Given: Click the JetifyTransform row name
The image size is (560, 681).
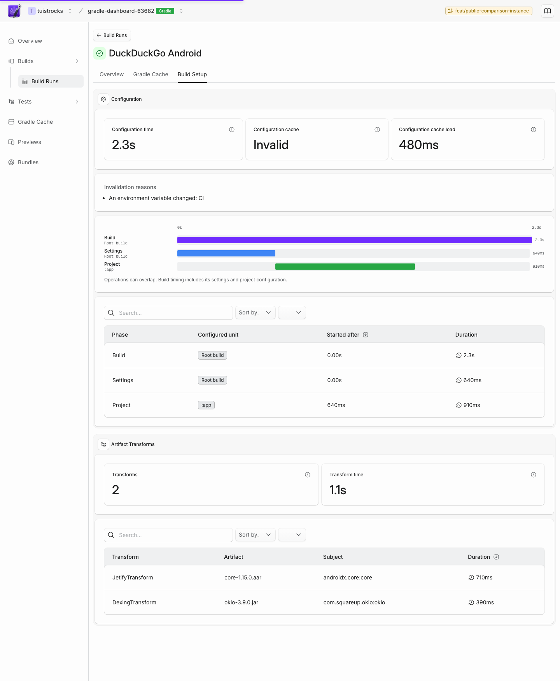Looking at the screenshot, I should point(133,577).
